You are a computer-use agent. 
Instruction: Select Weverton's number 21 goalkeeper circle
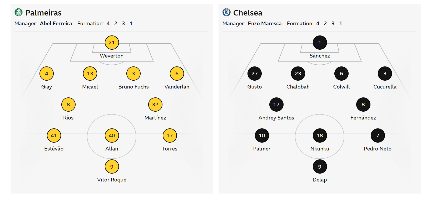point(112,43)
